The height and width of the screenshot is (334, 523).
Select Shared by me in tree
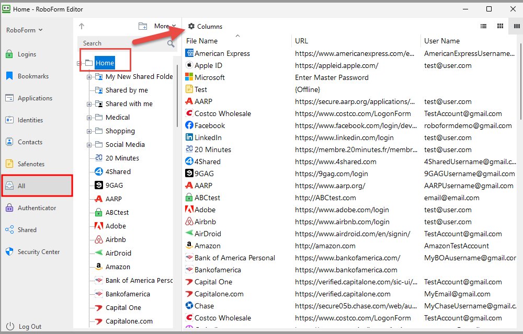pos(127,90)
